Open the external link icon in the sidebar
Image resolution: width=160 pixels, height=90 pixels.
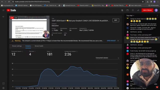[x=3, y=83]
